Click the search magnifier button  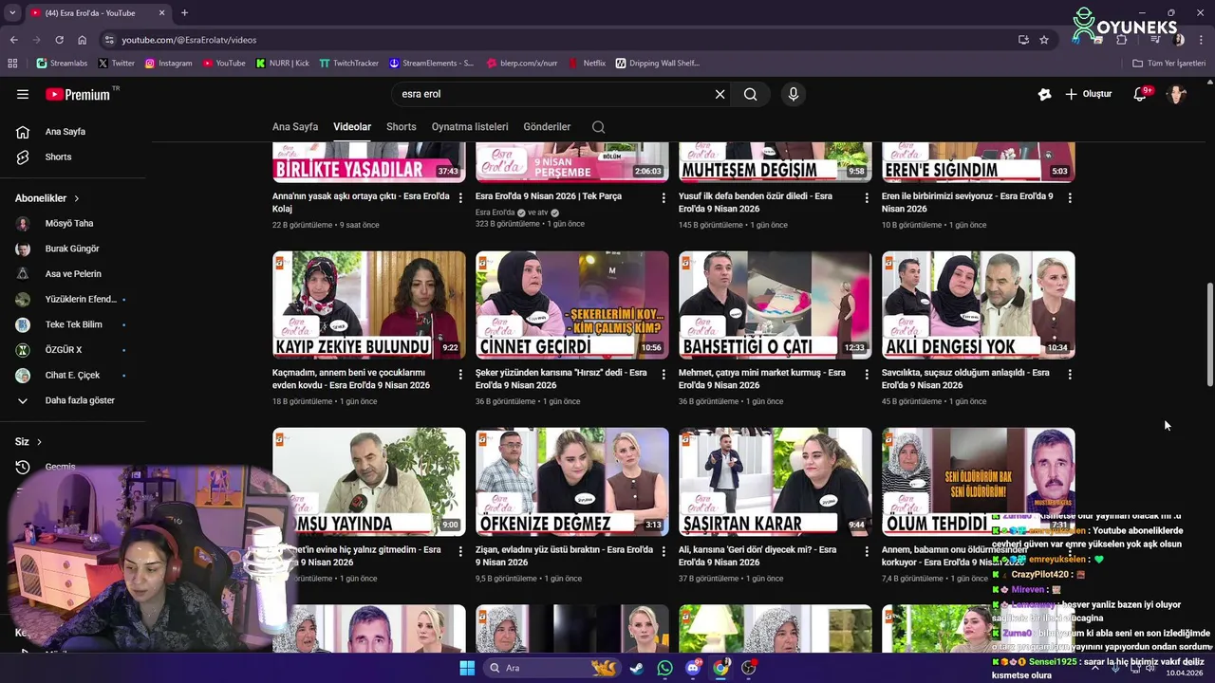[x=750, y=94]
